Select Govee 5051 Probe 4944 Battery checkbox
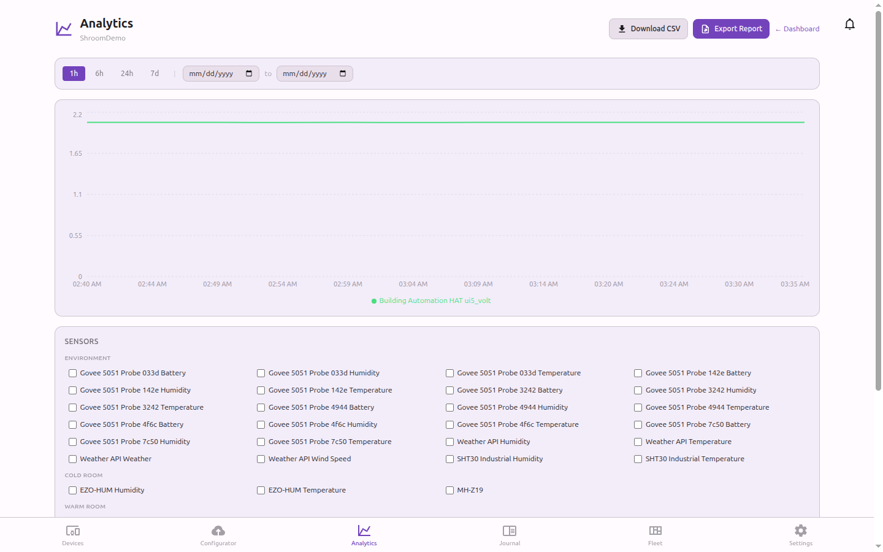The height and width of the screenshot is (552, 883). (x=261, y=407)
